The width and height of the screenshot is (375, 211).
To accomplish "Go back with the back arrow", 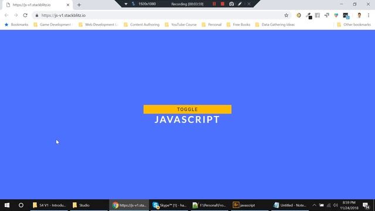I will (6, 15).
